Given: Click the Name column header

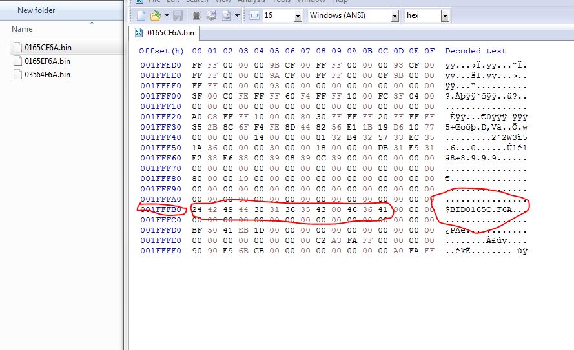Looking at the screenshot, I should click(22, 29).
